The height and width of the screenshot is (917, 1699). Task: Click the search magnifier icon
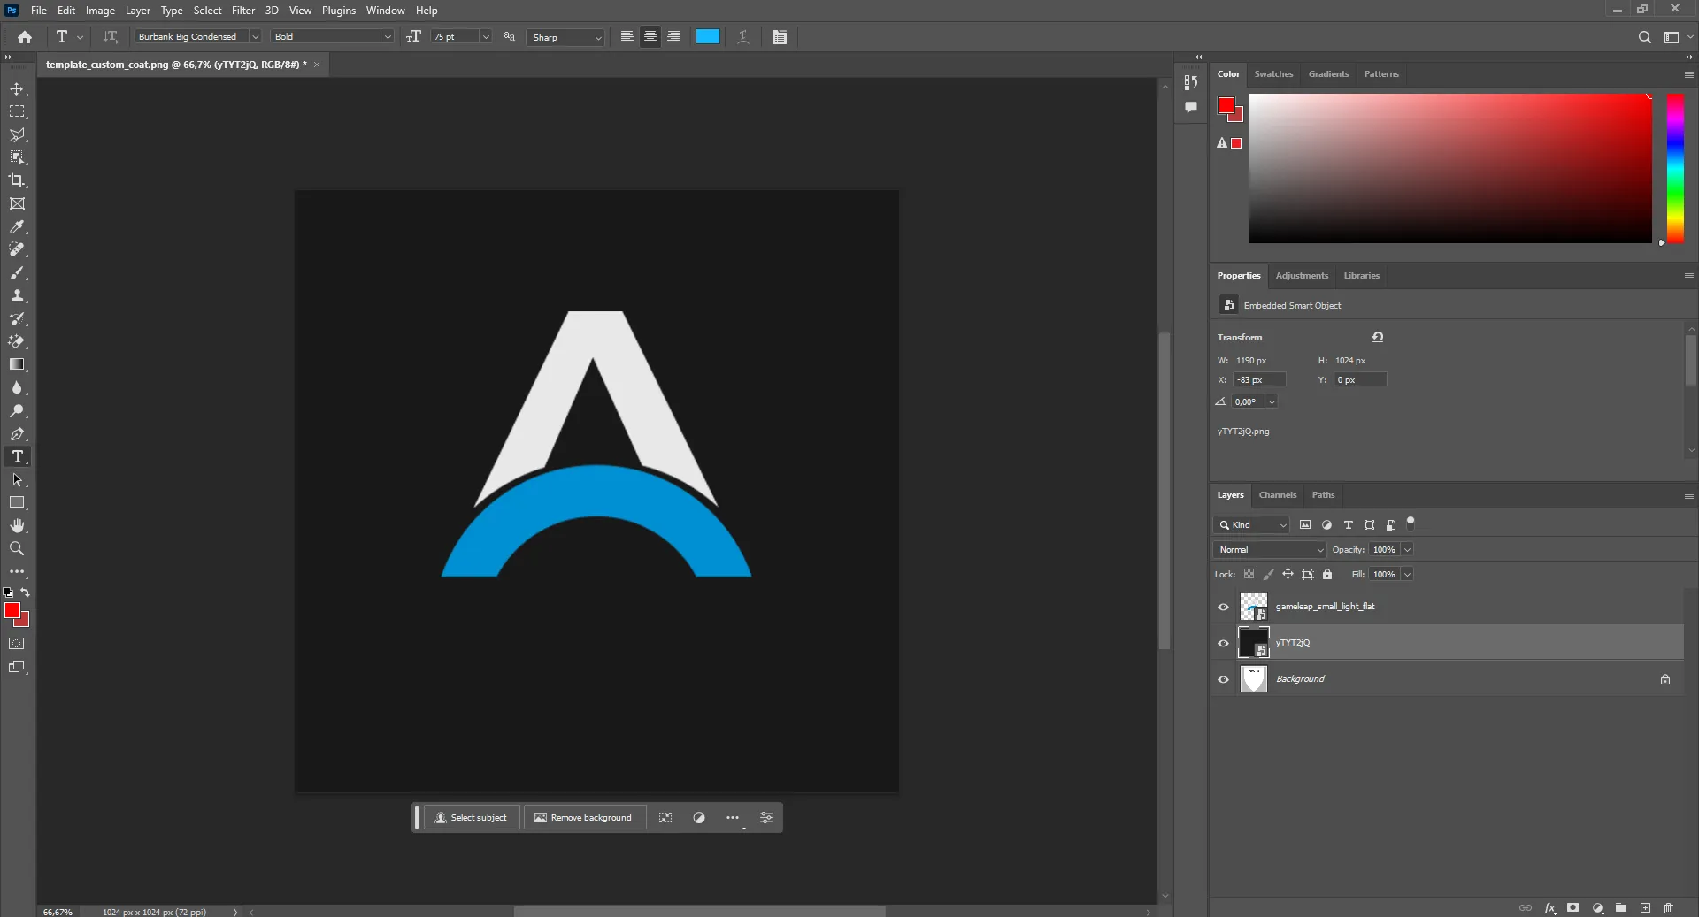(x=1644, y=37)
